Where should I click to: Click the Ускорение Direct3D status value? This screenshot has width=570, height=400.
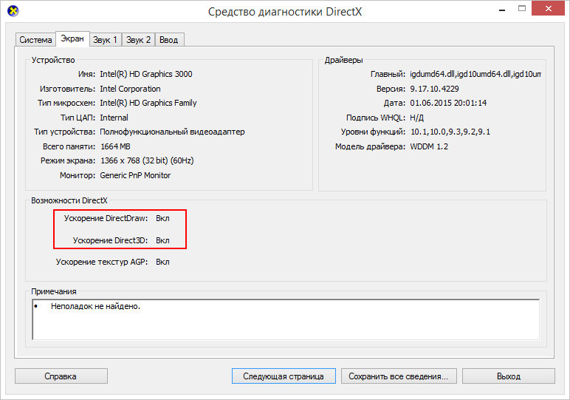(x=163, y=240)
